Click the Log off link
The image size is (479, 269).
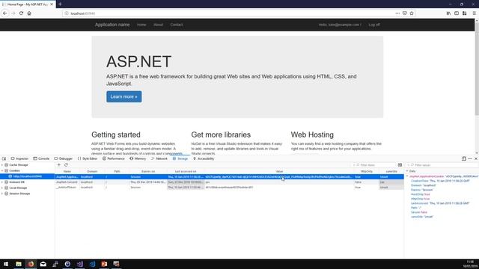click(374, 25)
